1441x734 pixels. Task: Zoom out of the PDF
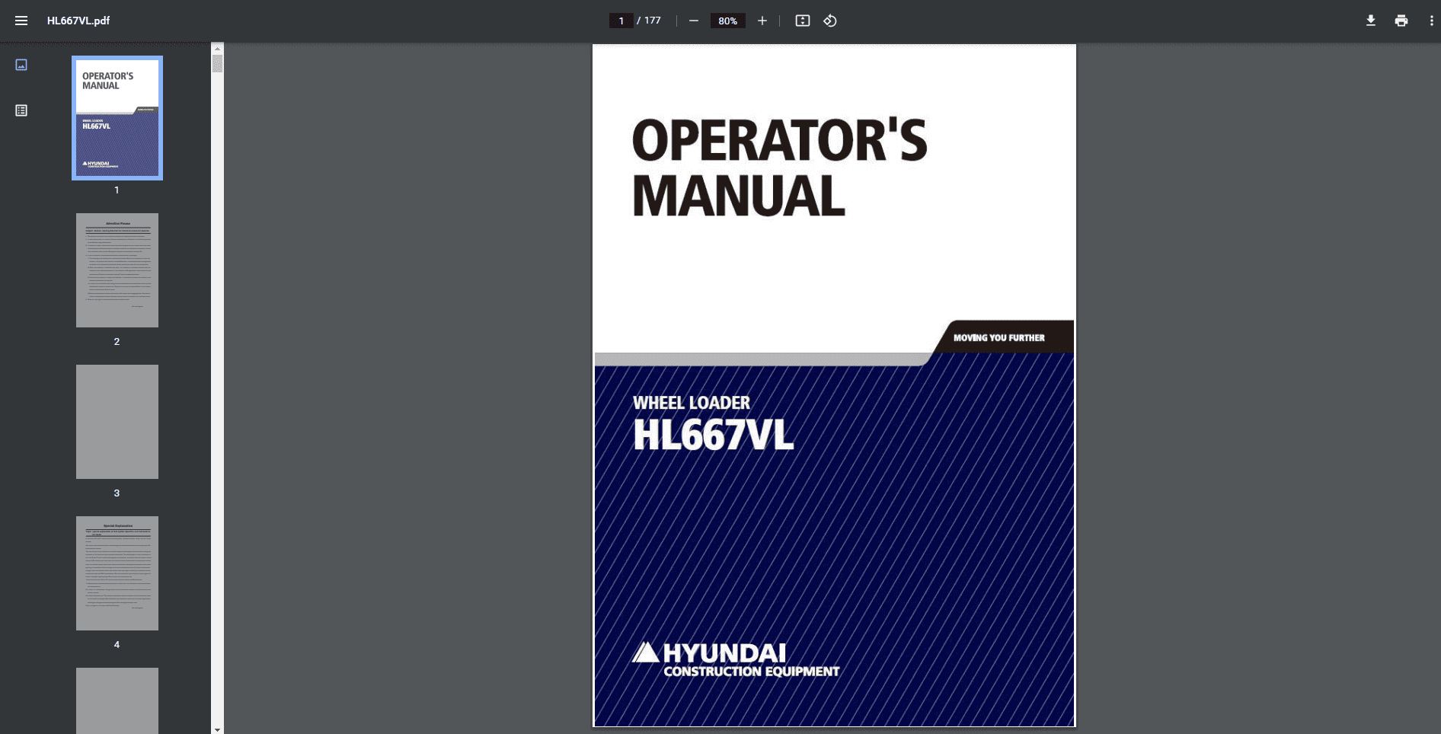click(x=693, y=21)
